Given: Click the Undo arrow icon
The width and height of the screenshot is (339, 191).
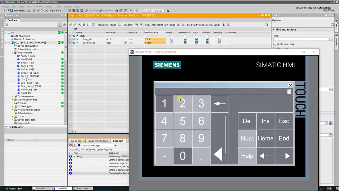Looking at the screenshot, I should pos(51,10).
